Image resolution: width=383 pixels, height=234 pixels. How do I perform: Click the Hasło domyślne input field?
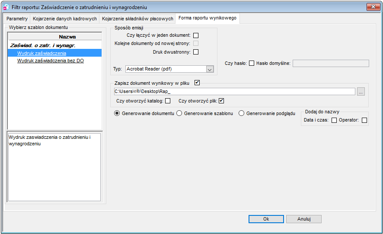(331, 63)
